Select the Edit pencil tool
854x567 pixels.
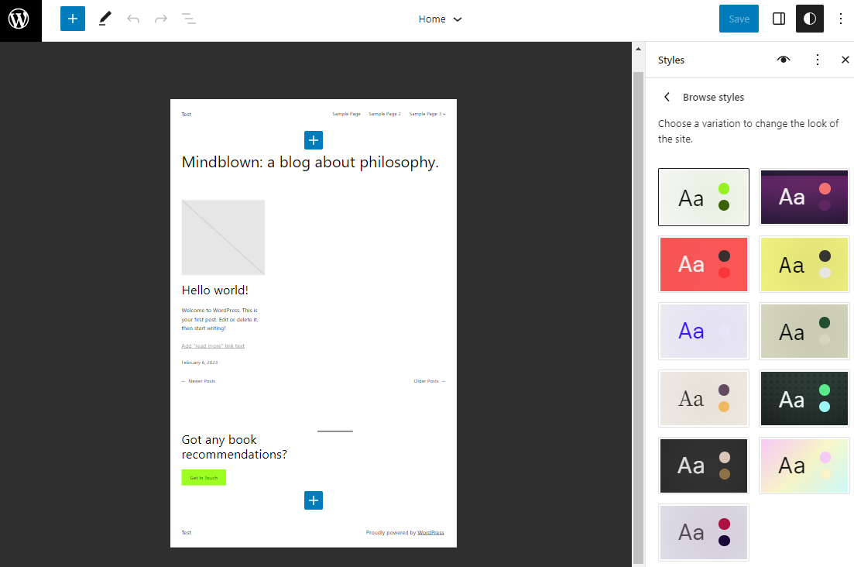tap(105, 18)
